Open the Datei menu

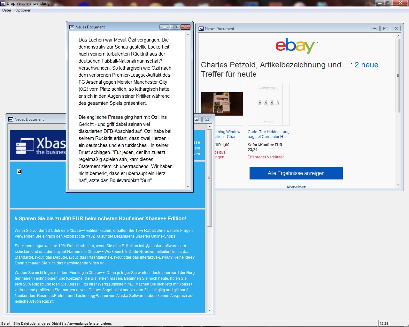[x=6, y=10]
